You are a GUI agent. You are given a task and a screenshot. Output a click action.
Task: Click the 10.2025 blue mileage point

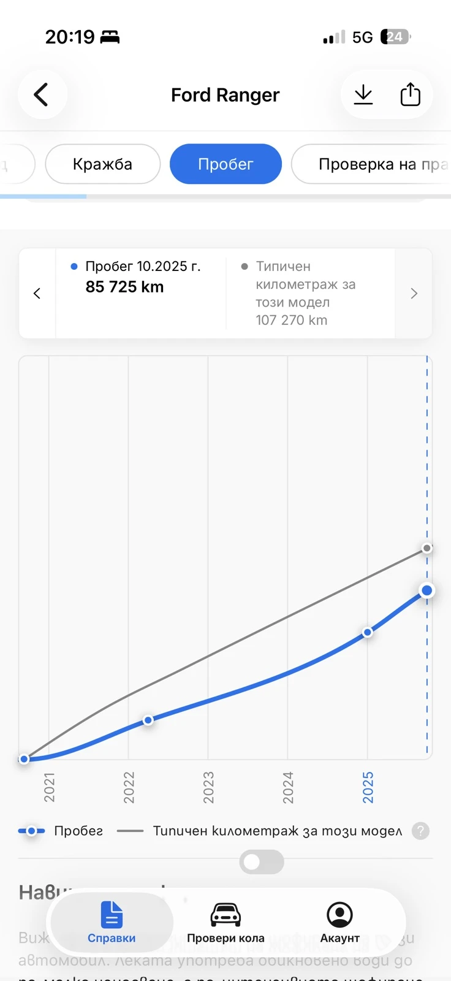point(427,590)
